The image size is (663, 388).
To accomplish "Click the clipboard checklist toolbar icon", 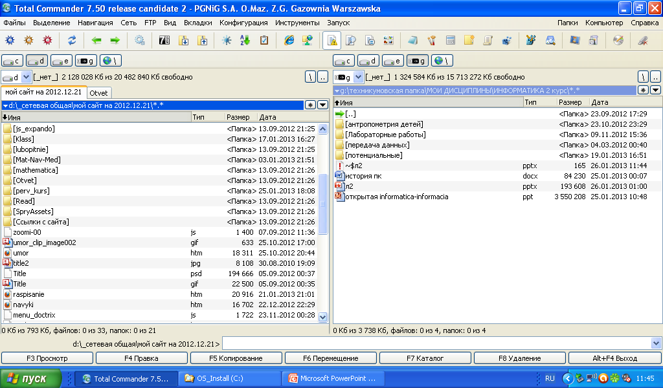I will (x=264, y=41).
